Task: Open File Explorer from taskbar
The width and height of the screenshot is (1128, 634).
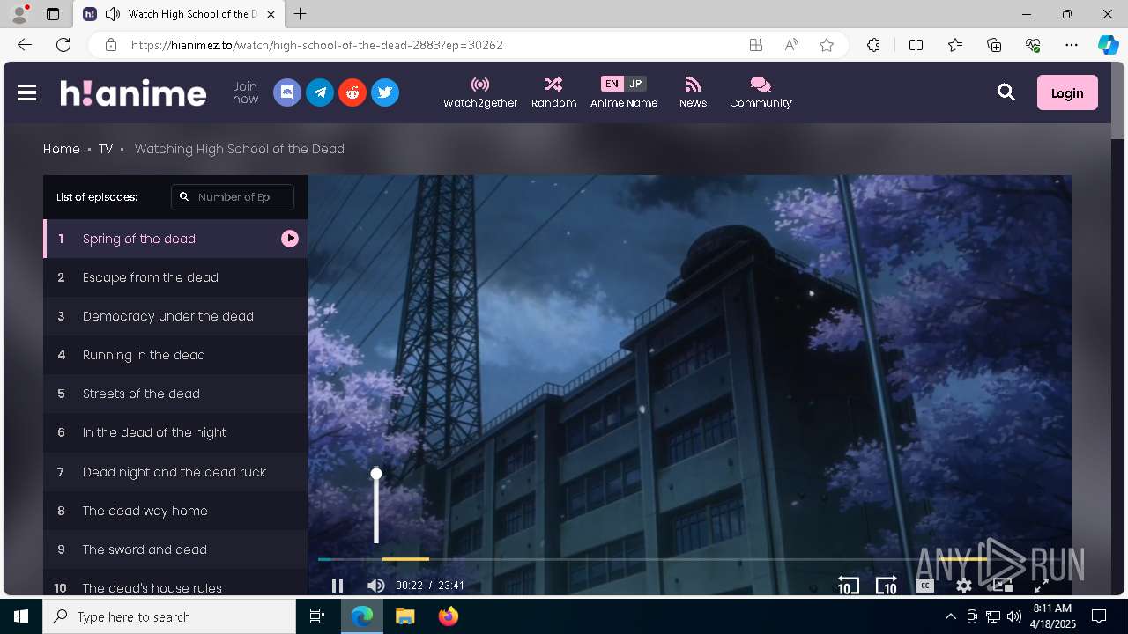Action: [x=404, y=616]
